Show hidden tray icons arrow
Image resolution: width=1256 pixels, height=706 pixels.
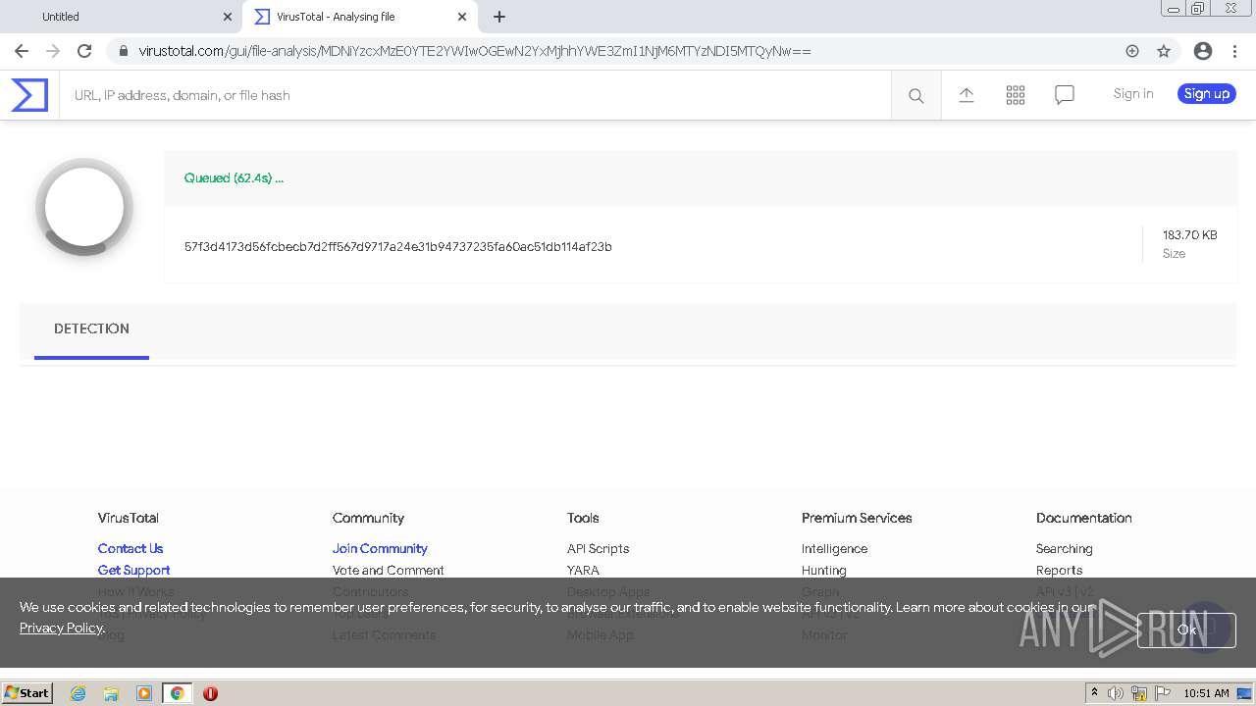(x=1094, y=692)
